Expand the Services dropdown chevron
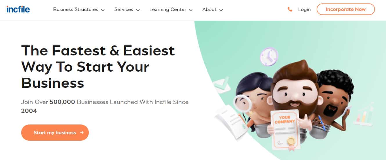This screenshot has height=160, width=386. click(x=138, y=10)
